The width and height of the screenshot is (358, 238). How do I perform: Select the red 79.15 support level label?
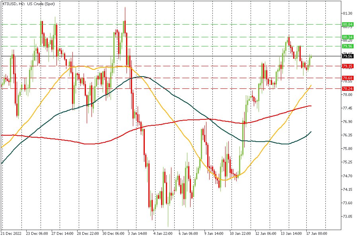coord(348,66)
